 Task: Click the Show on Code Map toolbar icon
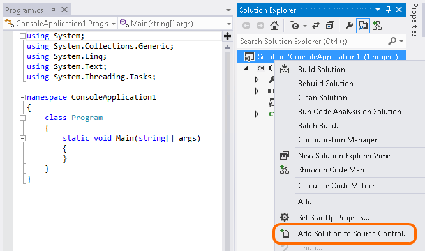[x=377, y=26]
